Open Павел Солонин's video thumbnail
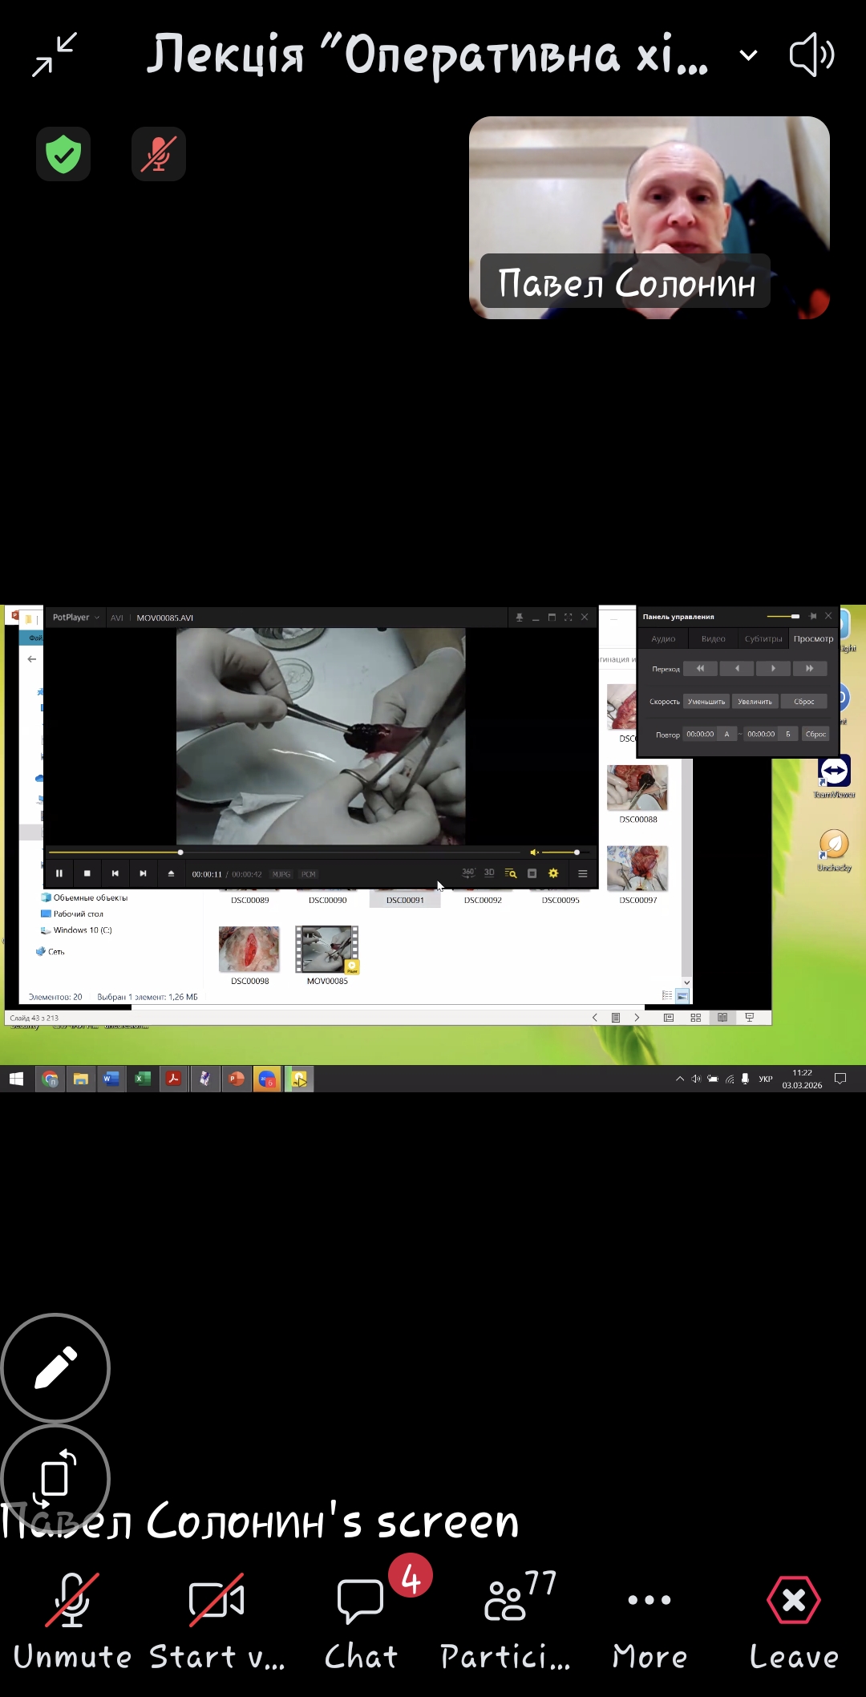The height and width of the screenshot is (1697, 866). coord(649,217)
